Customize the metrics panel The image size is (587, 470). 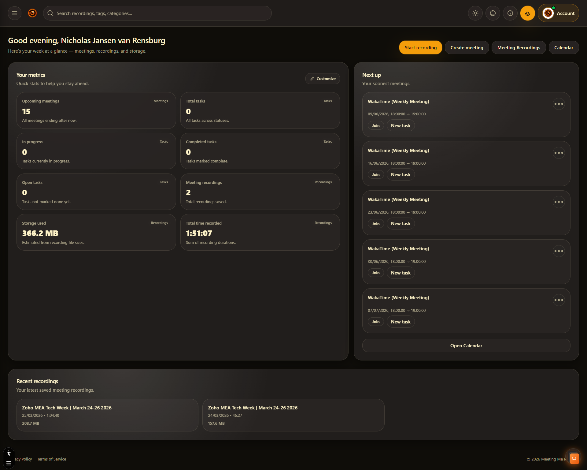tap(323, 79)
